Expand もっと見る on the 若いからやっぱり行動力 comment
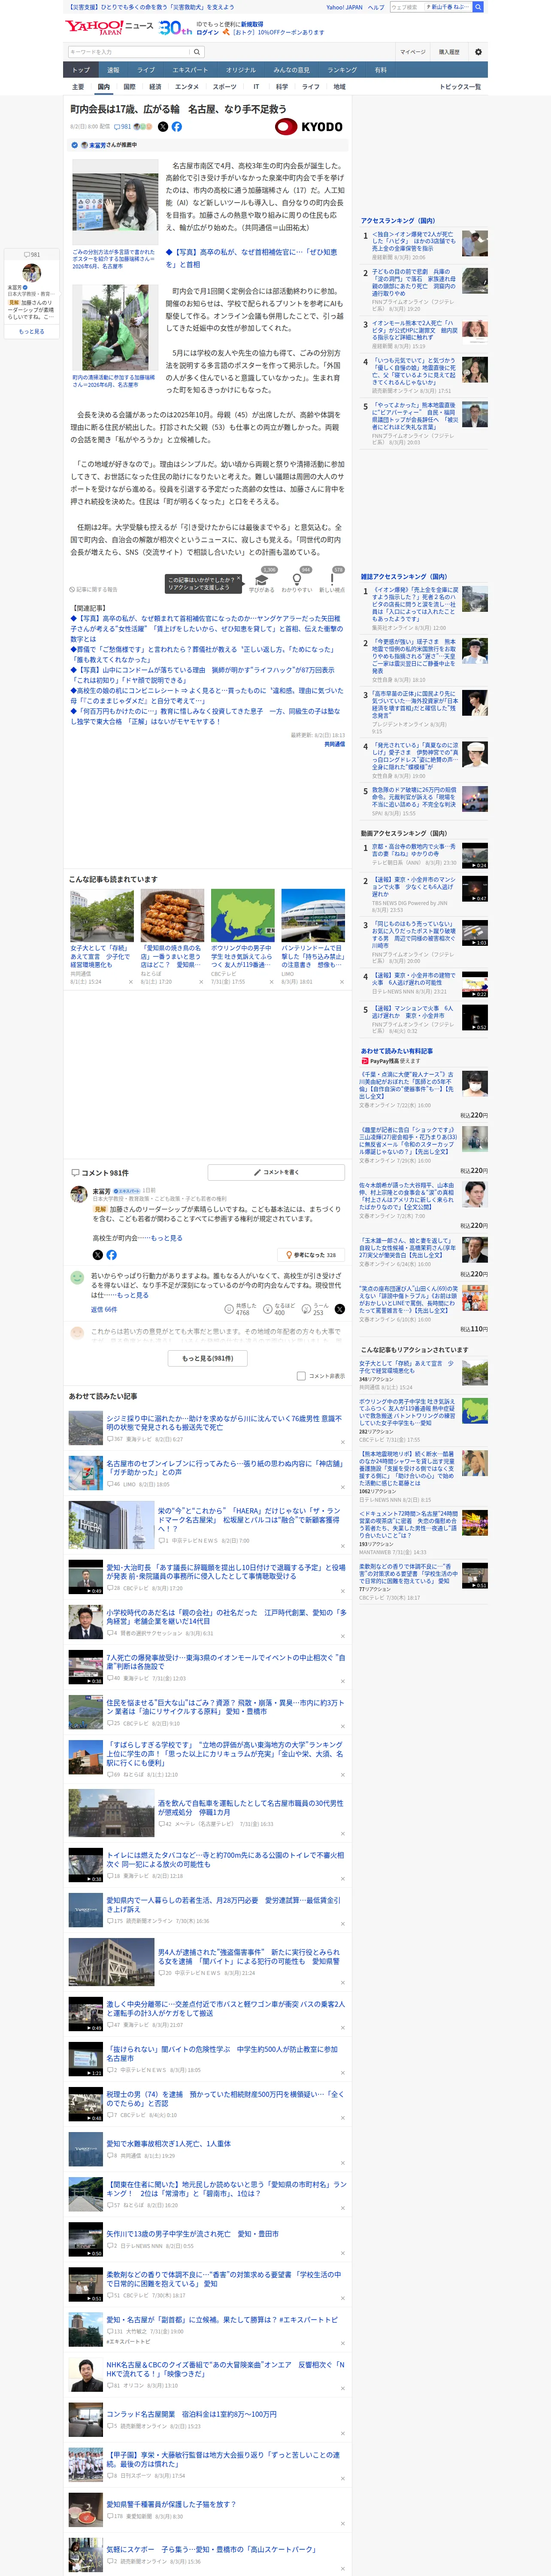The width and height of the screenshot is (551, 2576). 133,1295
